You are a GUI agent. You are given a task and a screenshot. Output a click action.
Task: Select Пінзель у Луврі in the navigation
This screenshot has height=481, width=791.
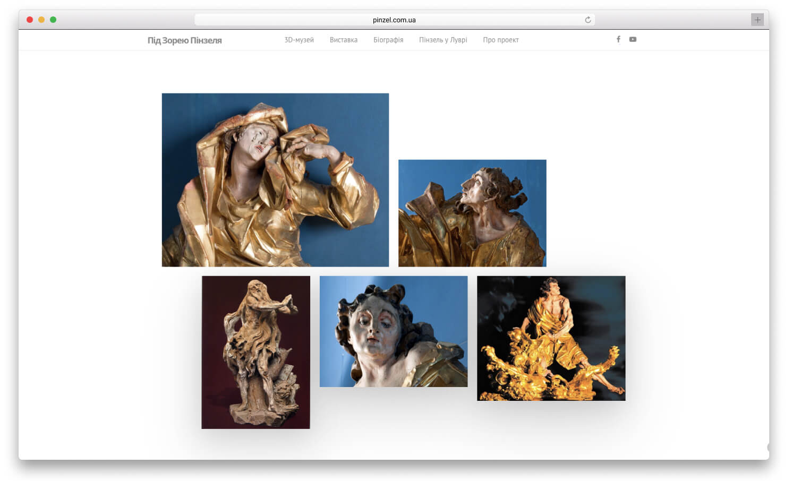click(443, 40)
